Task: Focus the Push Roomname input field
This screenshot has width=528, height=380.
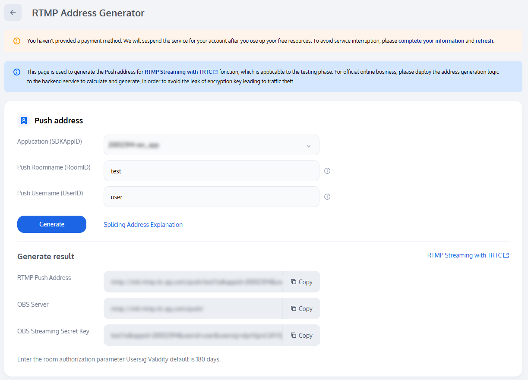Action: [212, 171]
